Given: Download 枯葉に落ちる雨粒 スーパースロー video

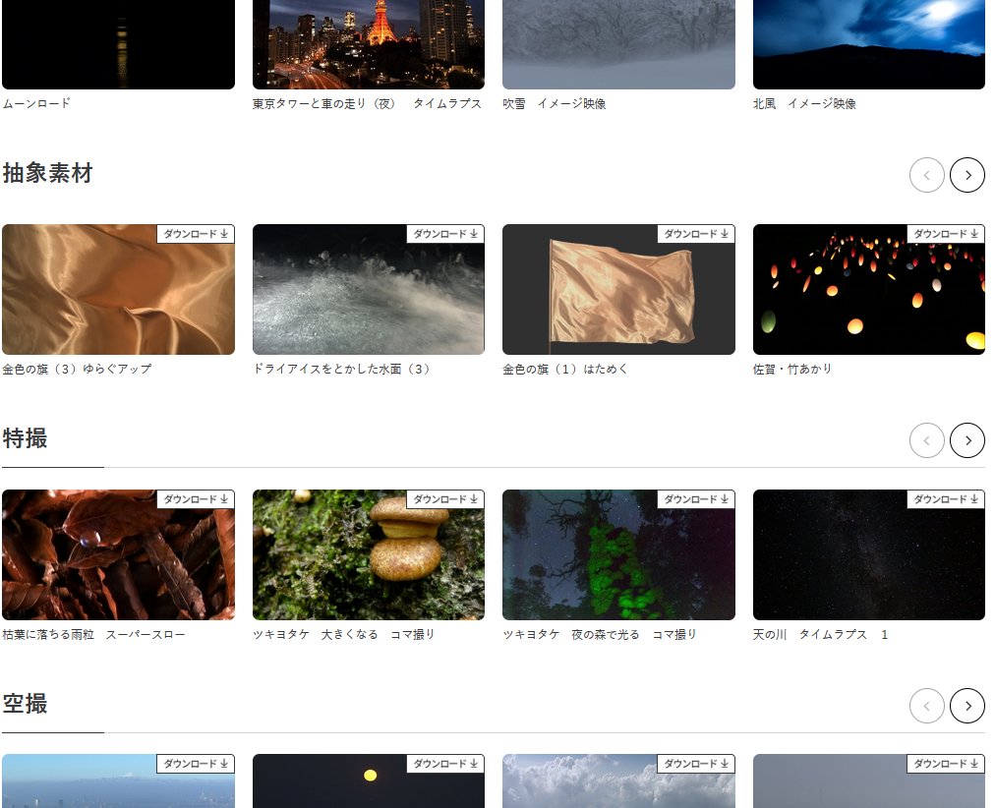Looking at the screenshot, I should point(196,499).
